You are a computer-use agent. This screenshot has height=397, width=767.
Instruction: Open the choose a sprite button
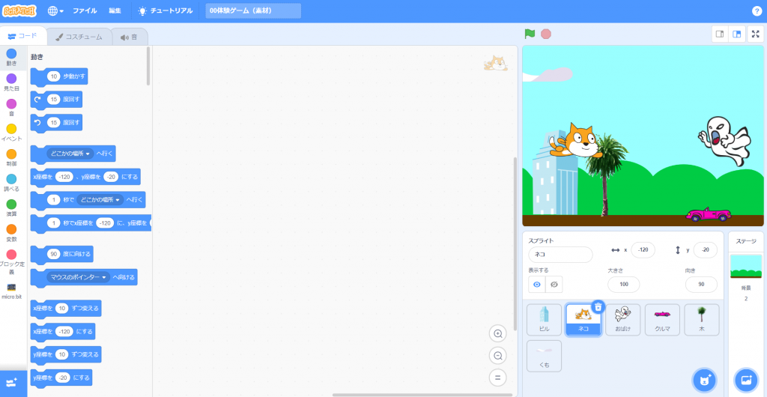pos(704,380)
